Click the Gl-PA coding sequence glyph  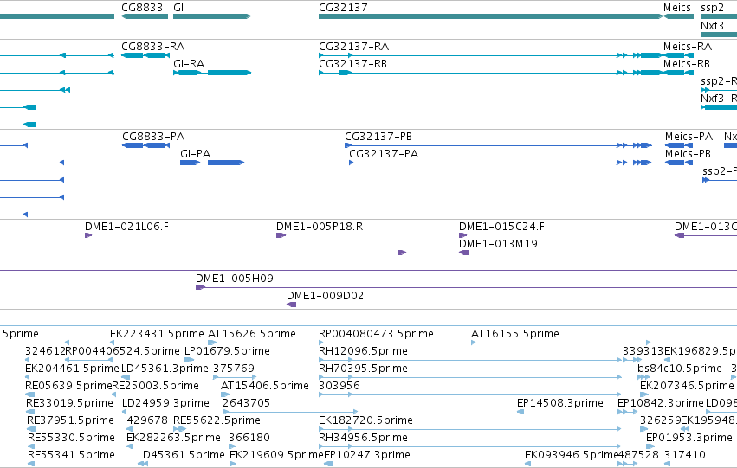click(212, 163)
